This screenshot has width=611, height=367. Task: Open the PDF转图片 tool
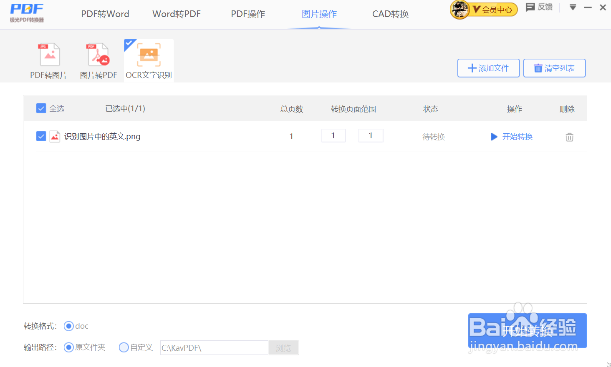[49, 61]
